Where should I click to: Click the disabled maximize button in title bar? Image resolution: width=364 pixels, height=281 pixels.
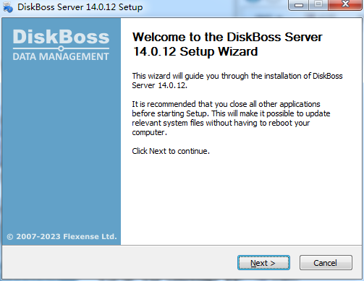click(318, 4)
